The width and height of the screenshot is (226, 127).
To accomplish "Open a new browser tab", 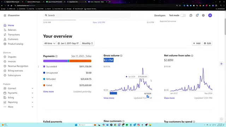I will [110, 2].
